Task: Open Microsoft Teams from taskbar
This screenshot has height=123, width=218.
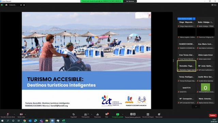Action: point(41,121)
